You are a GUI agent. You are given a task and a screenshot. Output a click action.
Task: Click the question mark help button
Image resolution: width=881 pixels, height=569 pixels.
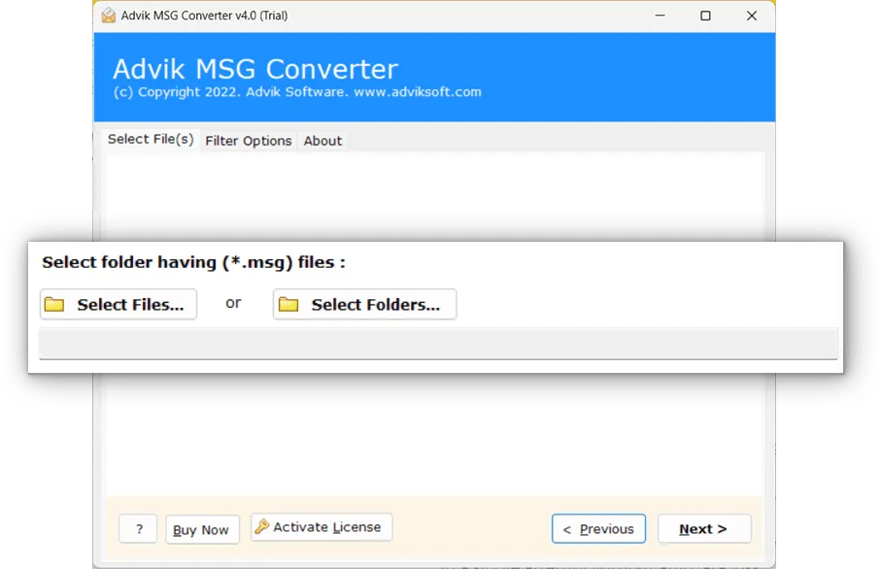point(138,529)
